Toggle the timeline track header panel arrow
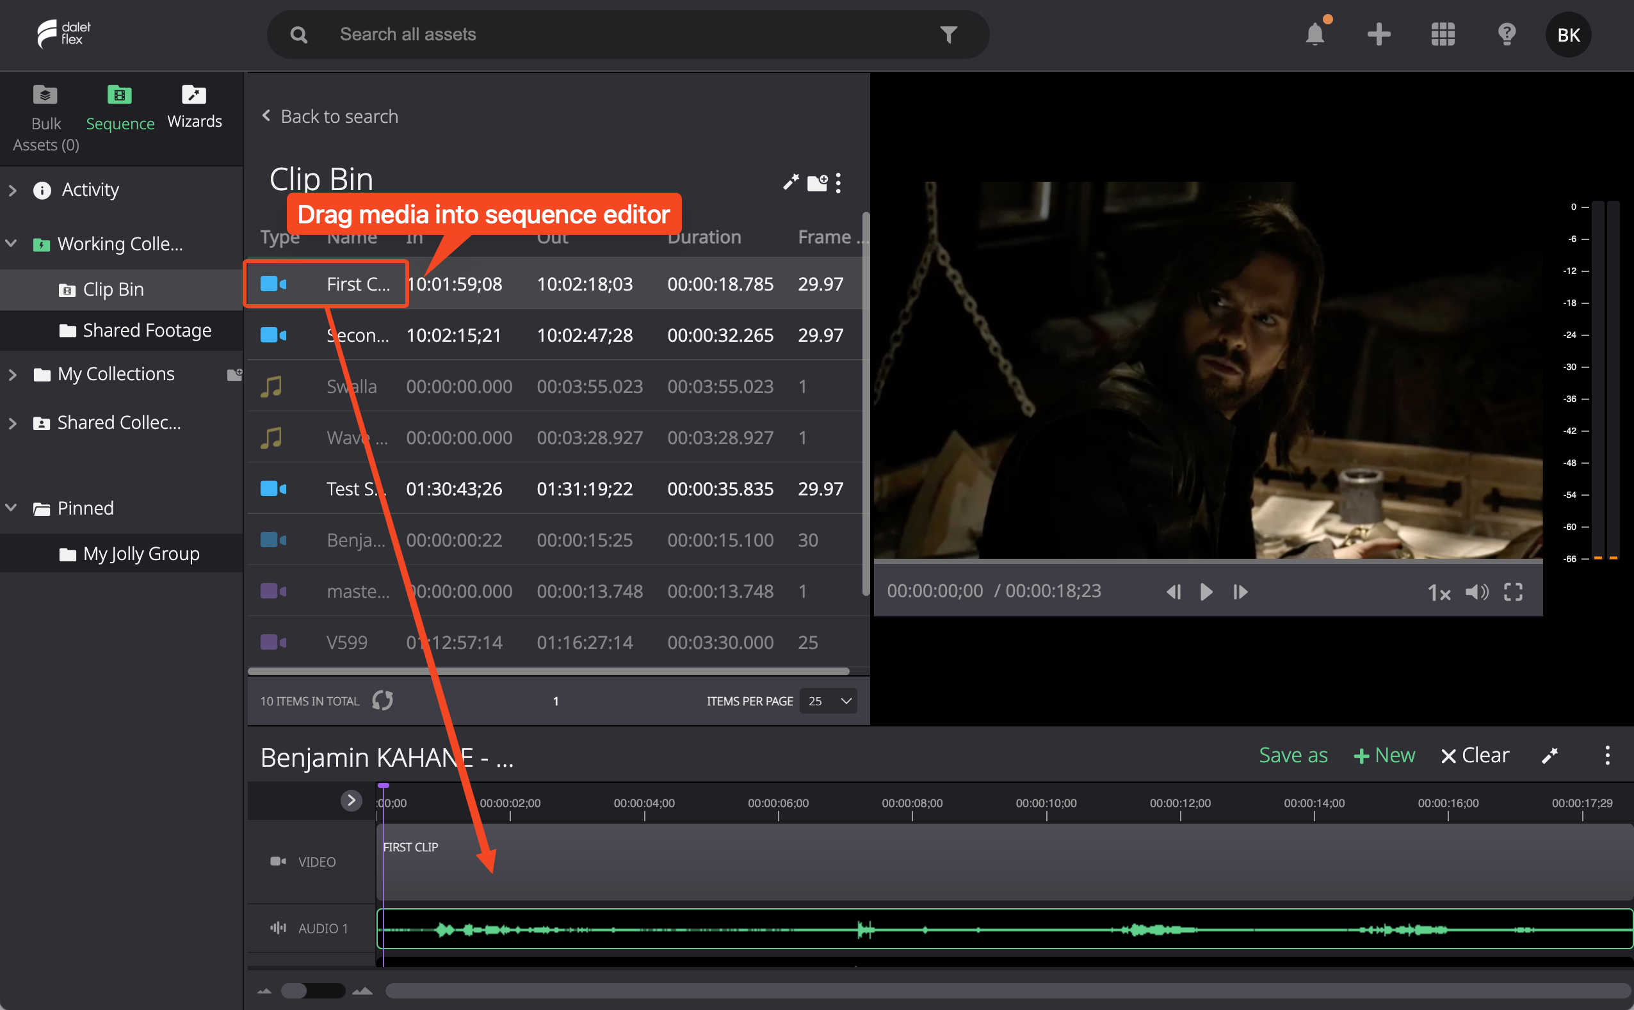This screenshot has width=1634, height=1010. tap(351, 799)
